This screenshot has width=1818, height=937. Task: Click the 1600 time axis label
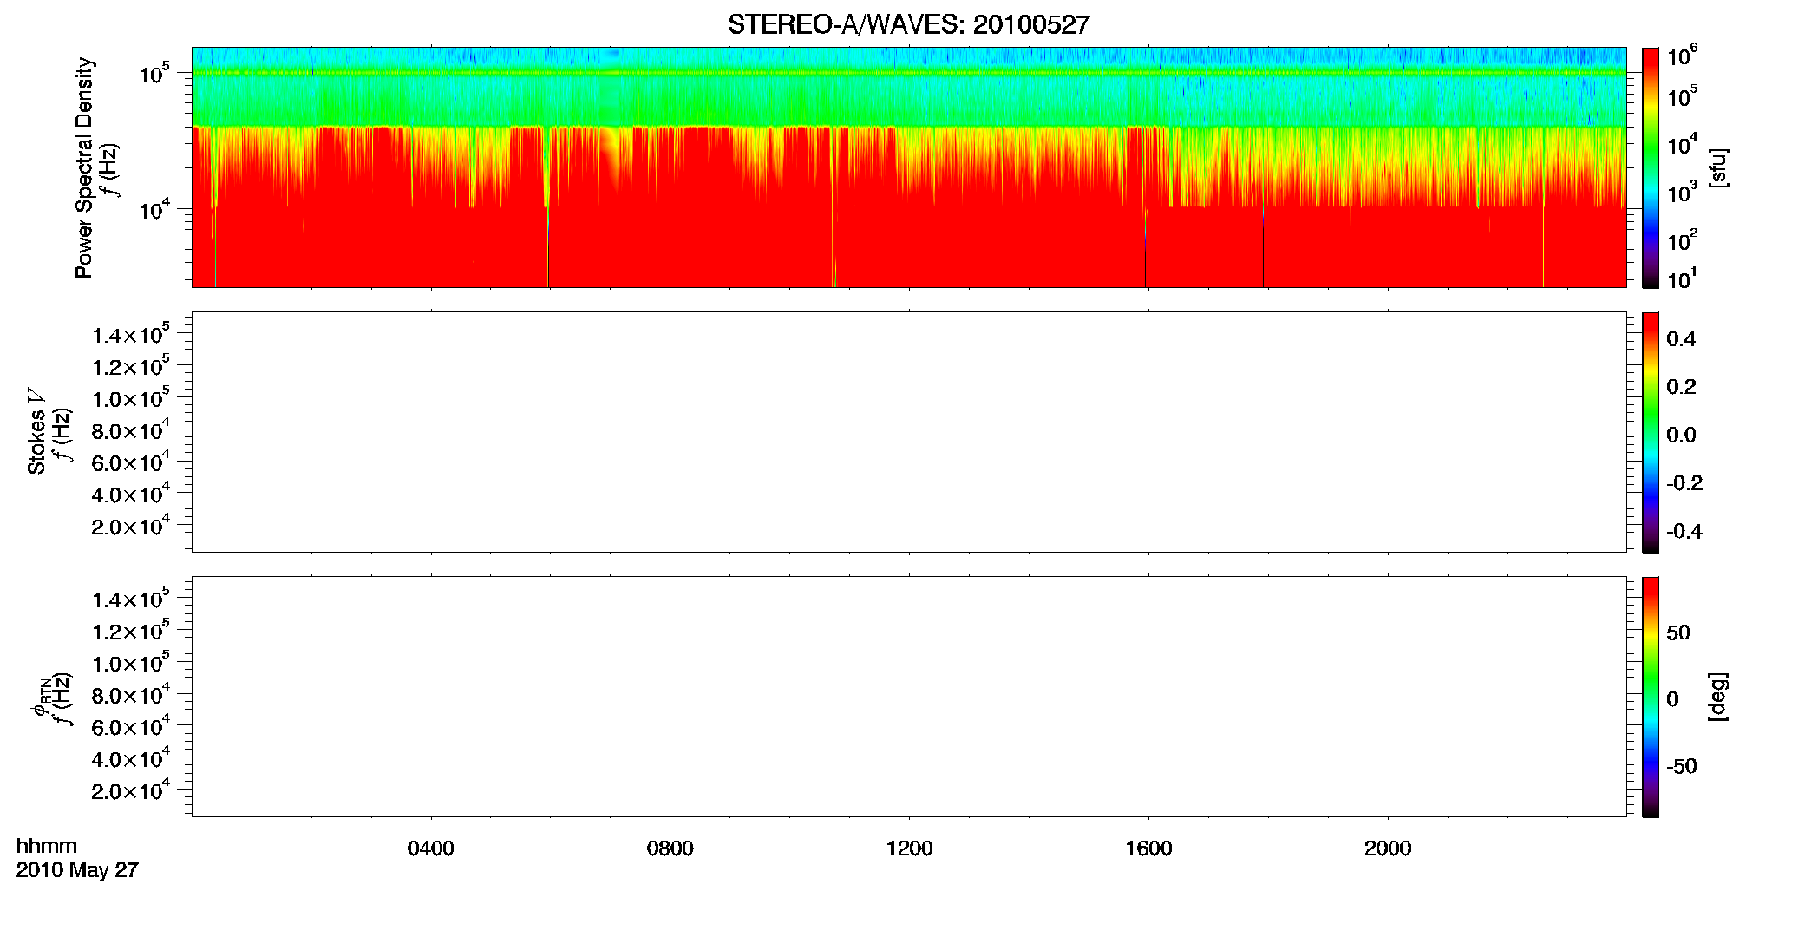(1148, 849)
